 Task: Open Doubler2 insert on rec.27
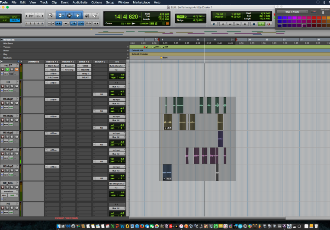coord(68,66)
